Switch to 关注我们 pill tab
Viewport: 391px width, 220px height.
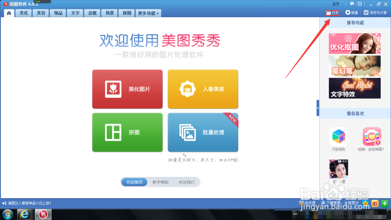[187, 182]
